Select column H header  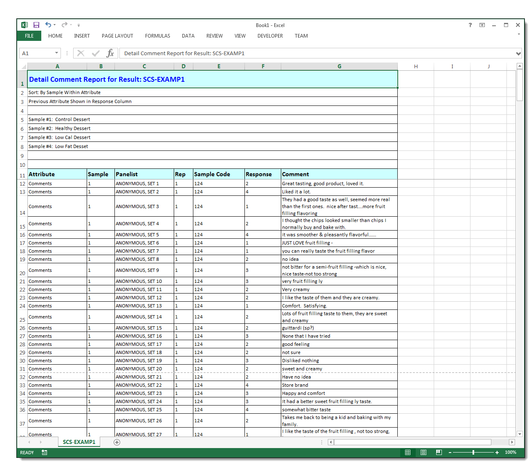[416, 66]
